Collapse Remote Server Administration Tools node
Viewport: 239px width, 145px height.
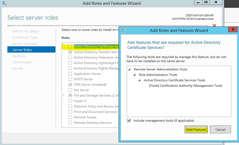pyautogui.click(x=129, y=69)
